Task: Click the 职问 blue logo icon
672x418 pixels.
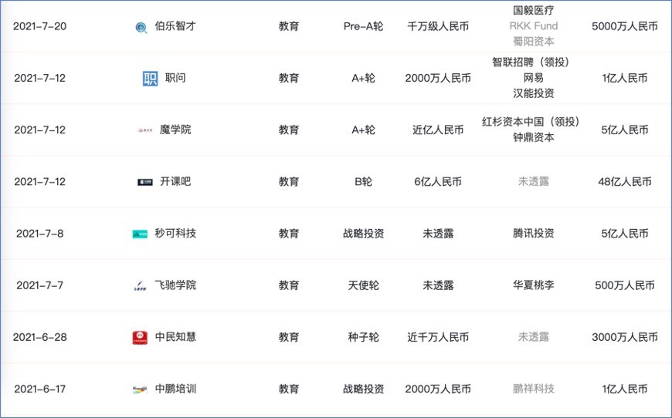Action: coord(150,79)
